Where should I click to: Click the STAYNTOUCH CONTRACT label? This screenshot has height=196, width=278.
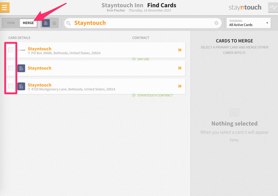(x=155, y=95)
